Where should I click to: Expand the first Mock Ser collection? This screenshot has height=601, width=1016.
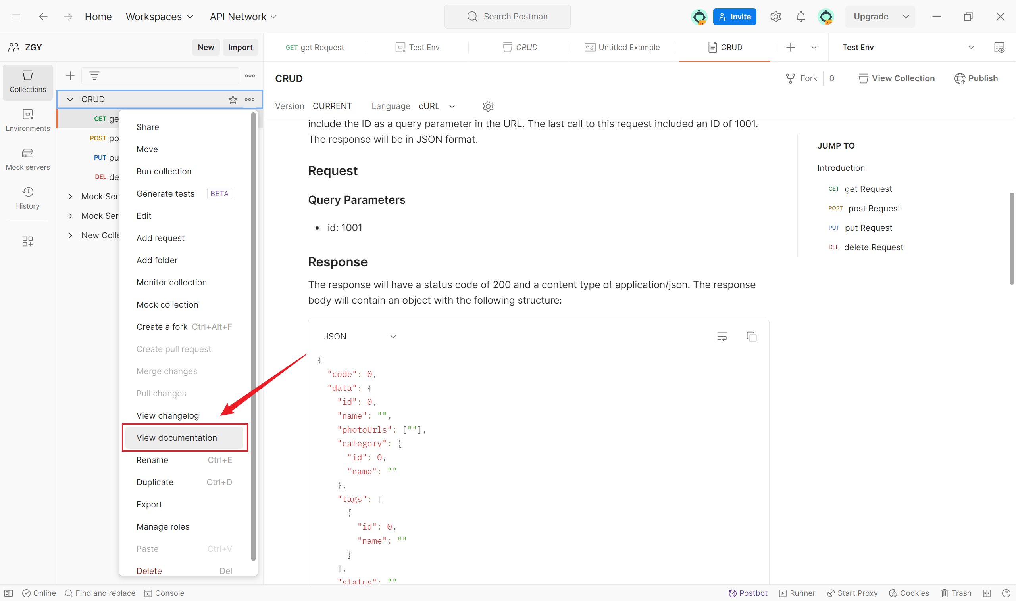(70, 197)
